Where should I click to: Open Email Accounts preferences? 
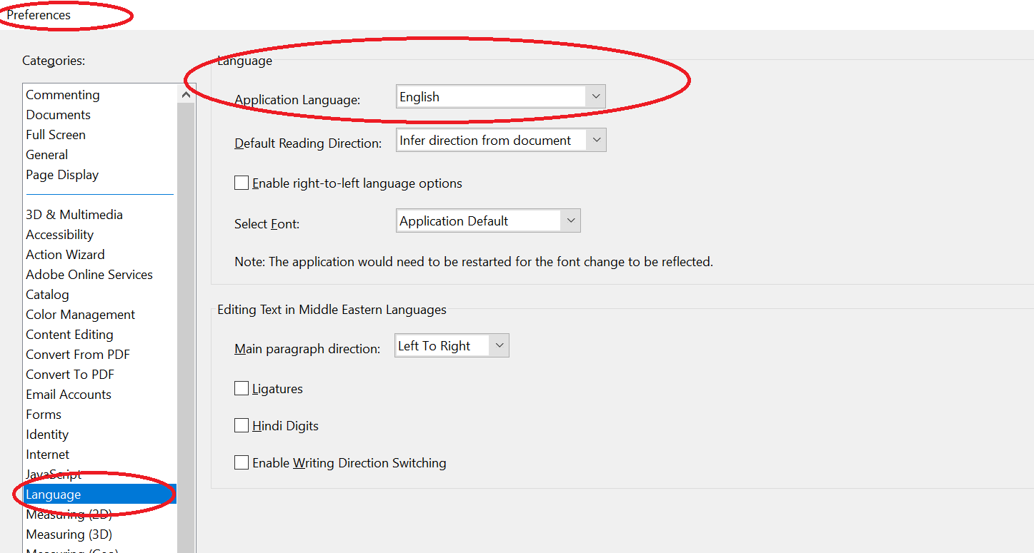(x=69, y=395)
